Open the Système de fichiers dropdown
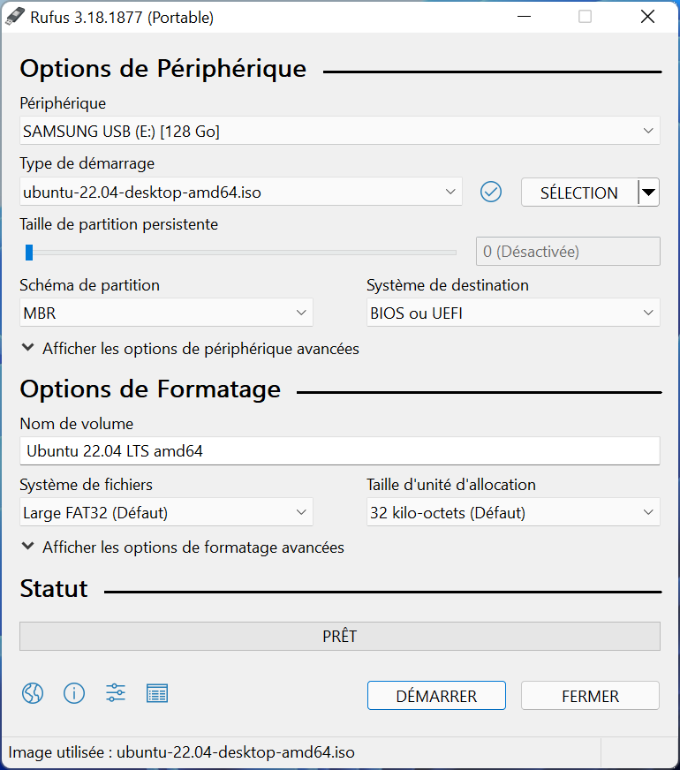The width and height of the screenshot is (680, 770). pyautogui.click(x=166, y=512)
